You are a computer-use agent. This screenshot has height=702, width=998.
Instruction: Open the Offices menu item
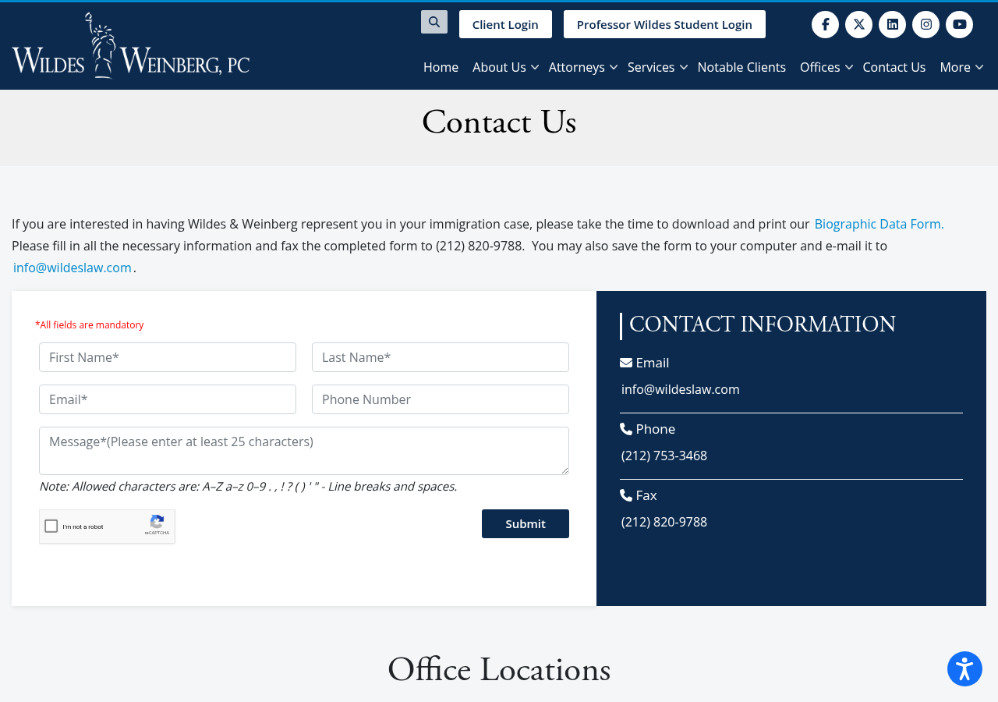[x=820, y=67]
